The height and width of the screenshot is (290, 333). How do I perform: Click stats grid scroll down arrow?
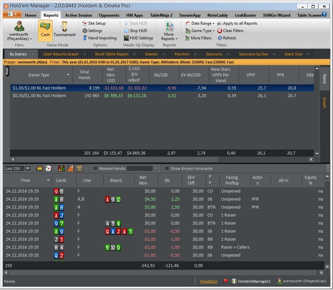point(317,153)
